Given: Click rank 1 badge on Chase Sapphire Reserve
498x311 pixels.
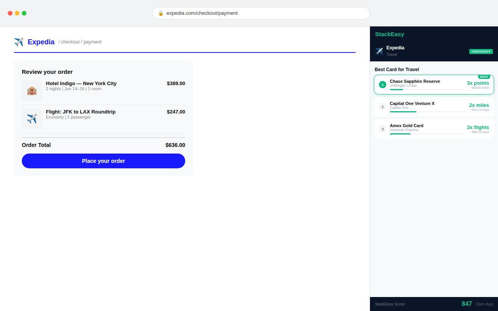Looking at the screenshot, I should [x=382, y=85].
